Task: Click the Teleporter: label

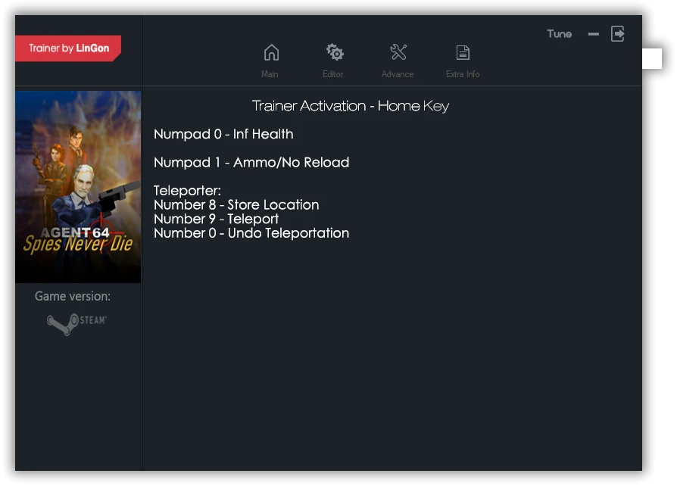Action: pos(187,191)
